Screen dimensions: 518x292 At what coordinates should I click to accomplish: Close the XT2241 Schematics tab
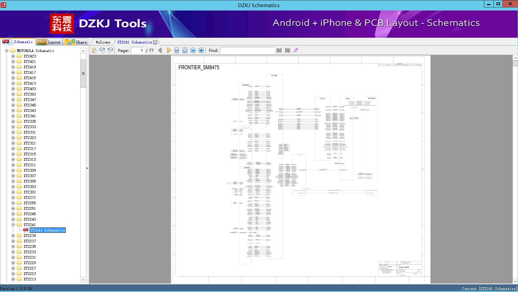click(155, 42)
